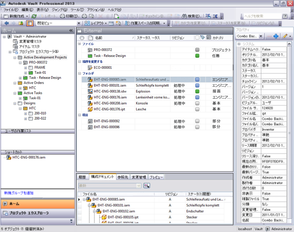This screenshot has width=294, height=232.
Task: Open the Combo Bac.. properties dropdown
Action: (x=260, y=36)
